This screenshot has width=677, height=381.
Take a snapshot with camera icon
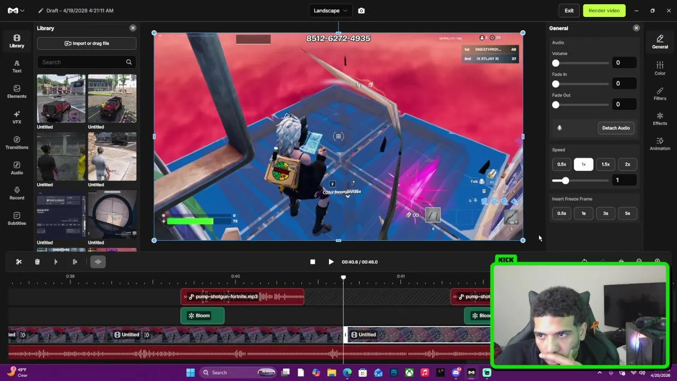click(x=361, y=11)
